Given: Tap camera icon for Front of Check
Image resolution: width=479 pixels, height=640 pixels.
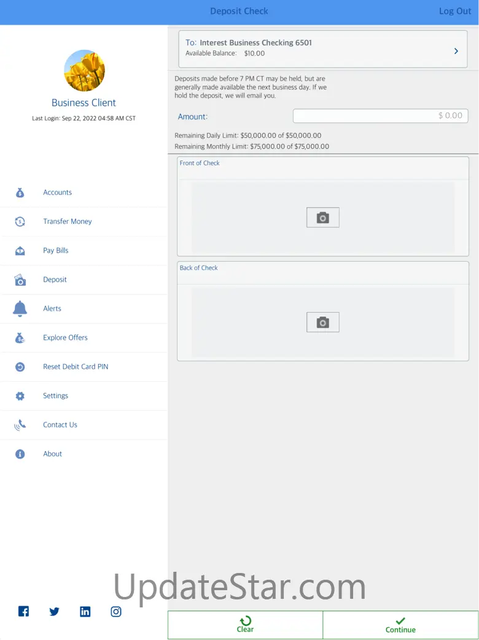Looking at the screenshot, I should tap(323, 218).
